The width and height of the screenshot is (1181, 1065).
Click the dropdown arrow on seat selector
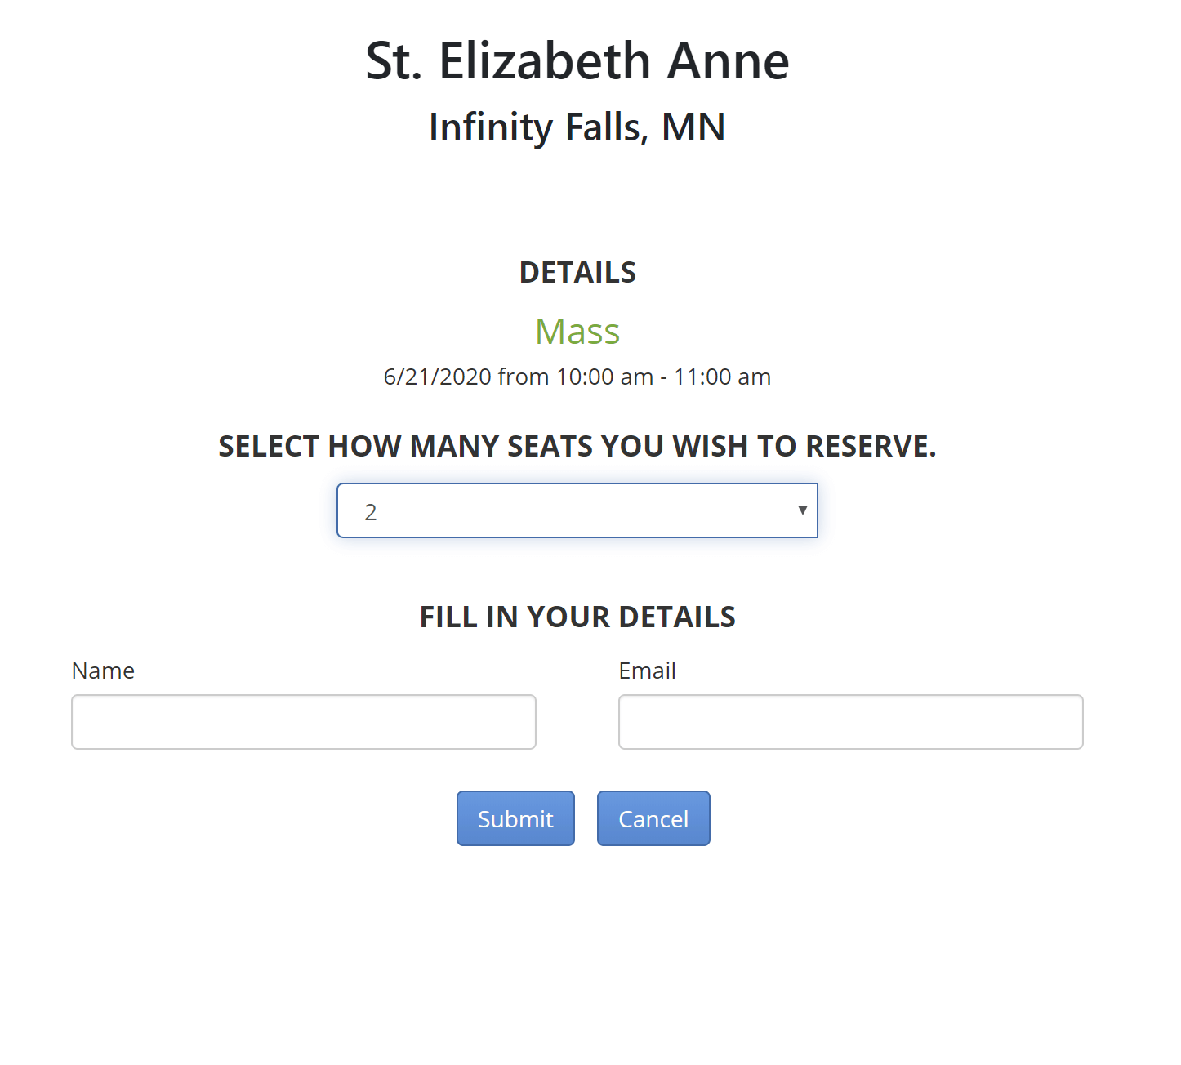(802, 510)
